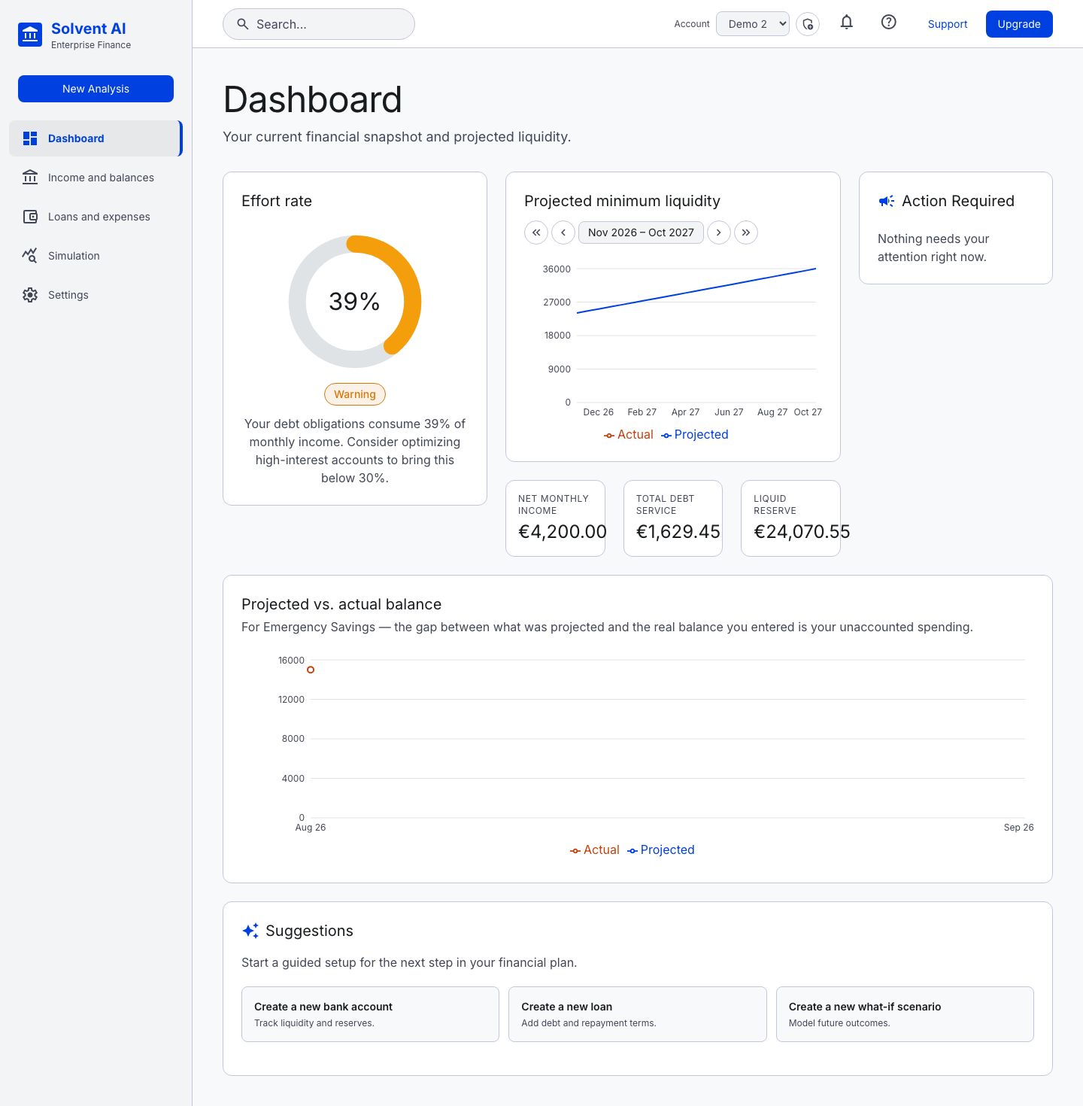Select Create a new loan suggestion

pos(638,1014)
